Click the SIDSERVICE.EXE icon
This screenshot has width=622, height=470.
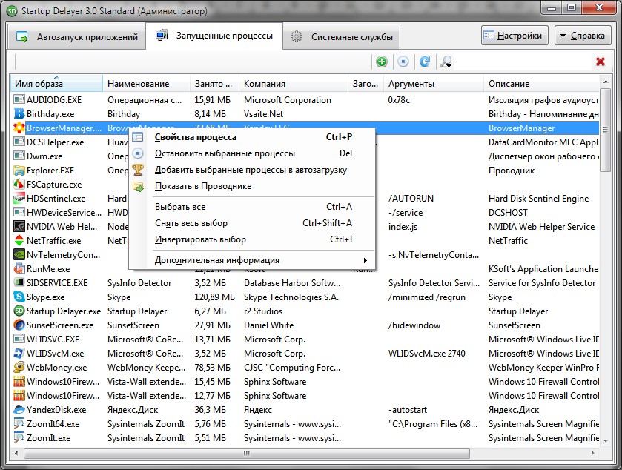click(19, 282)
